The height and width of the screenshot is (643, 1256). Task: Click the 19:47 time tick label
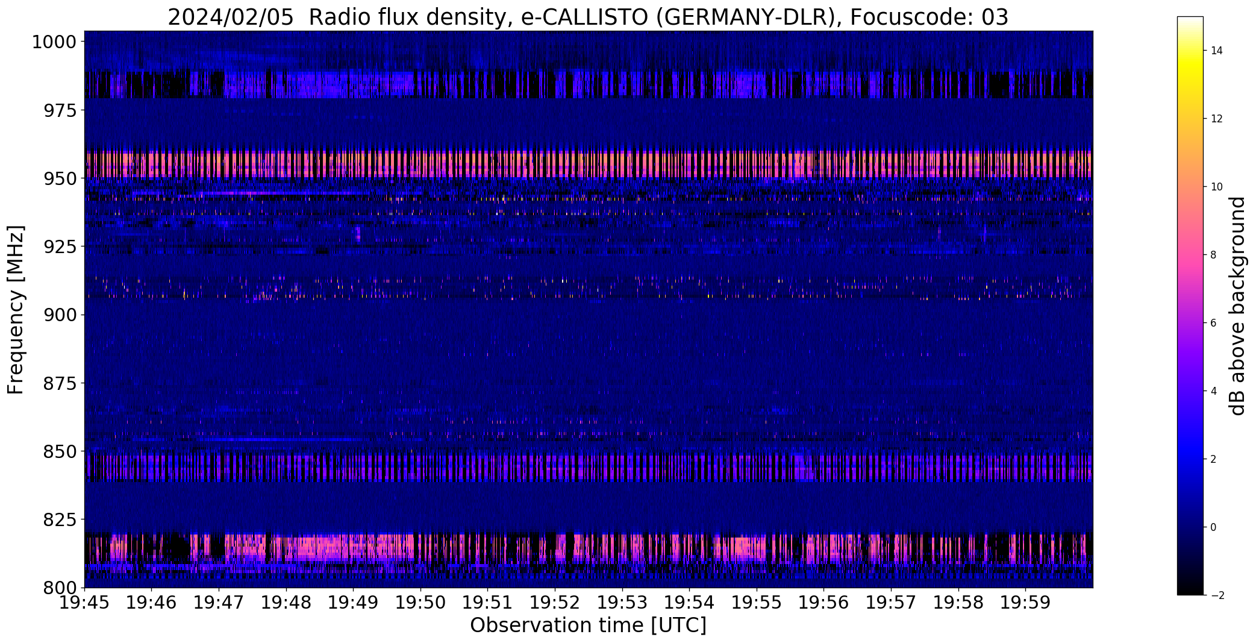(219, 602)
